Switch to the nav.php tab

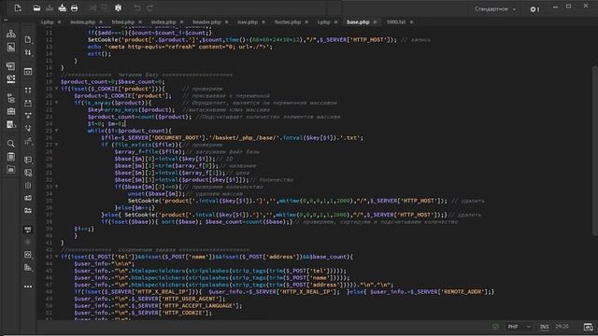point(248,22)
